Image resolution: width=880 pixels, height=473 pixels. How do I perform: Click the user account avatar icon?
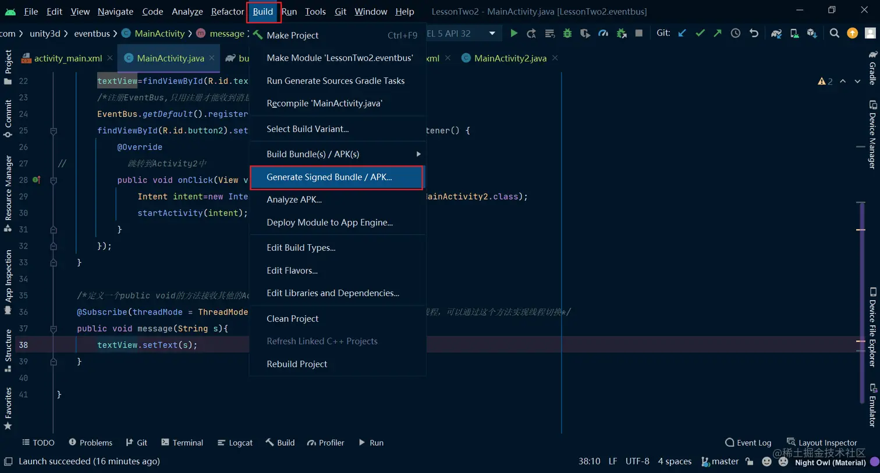pos(871,33)
